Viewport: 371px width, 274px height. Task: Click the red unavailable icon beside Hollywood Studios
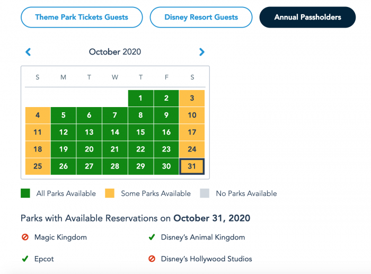(x=152, y=259)
